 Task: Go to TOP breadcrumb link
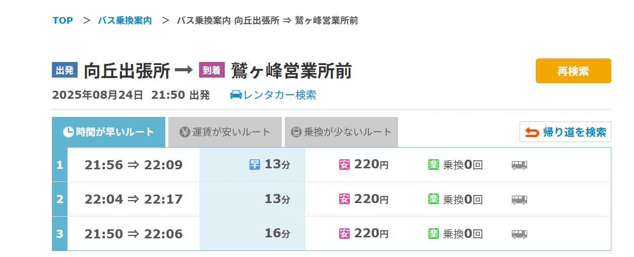(62, 21)
